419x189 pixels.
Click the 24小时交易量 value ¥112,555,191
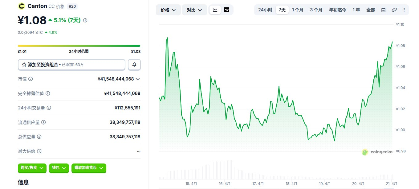(127, 108)
